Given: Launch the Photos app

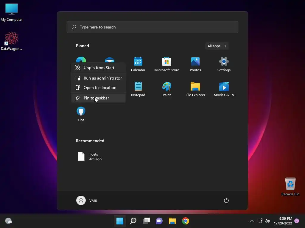Looking at the screenshot, I should [x=195, y=64].
